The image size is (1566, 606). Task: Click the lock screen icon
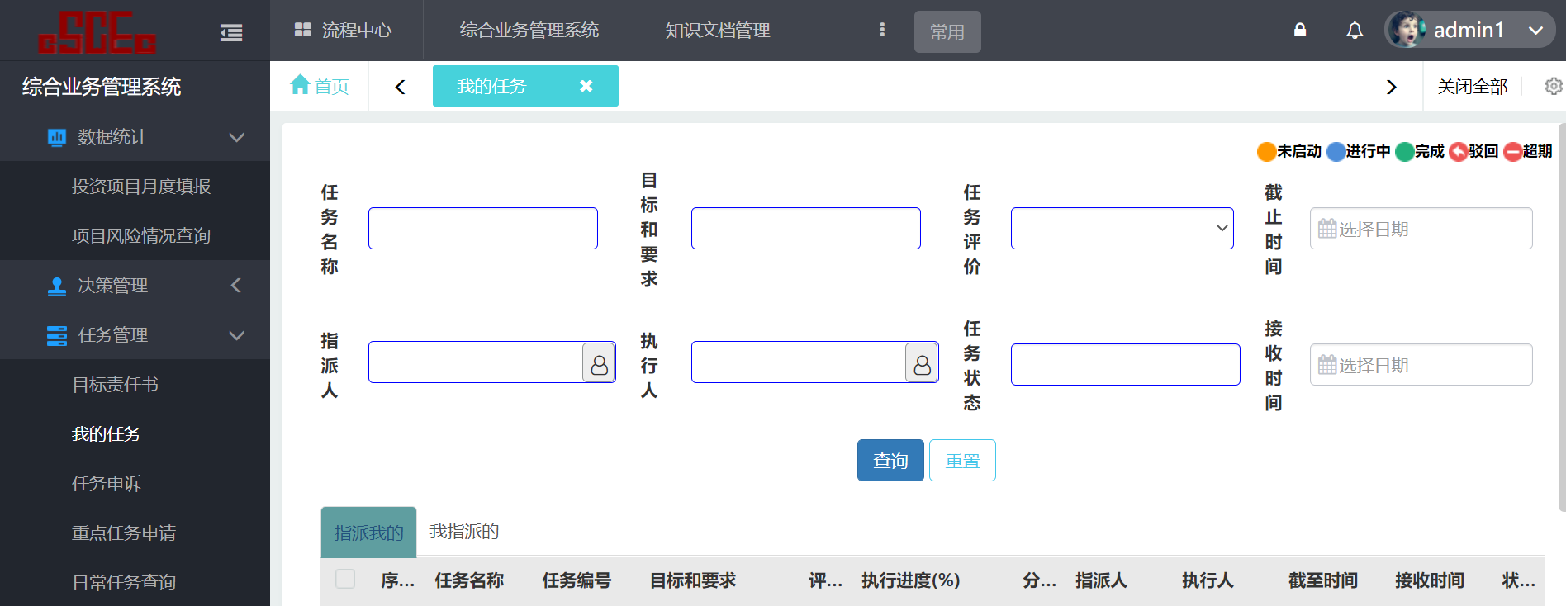pos(1299,31)
